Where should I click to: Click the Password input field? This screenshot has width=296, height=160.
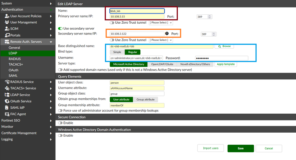point(222,58)
